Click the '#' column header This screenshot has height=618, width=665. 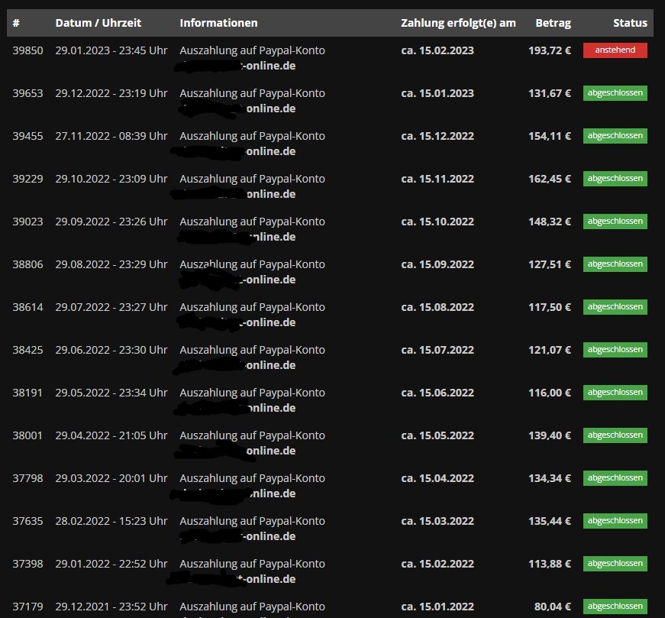(16, 23)
